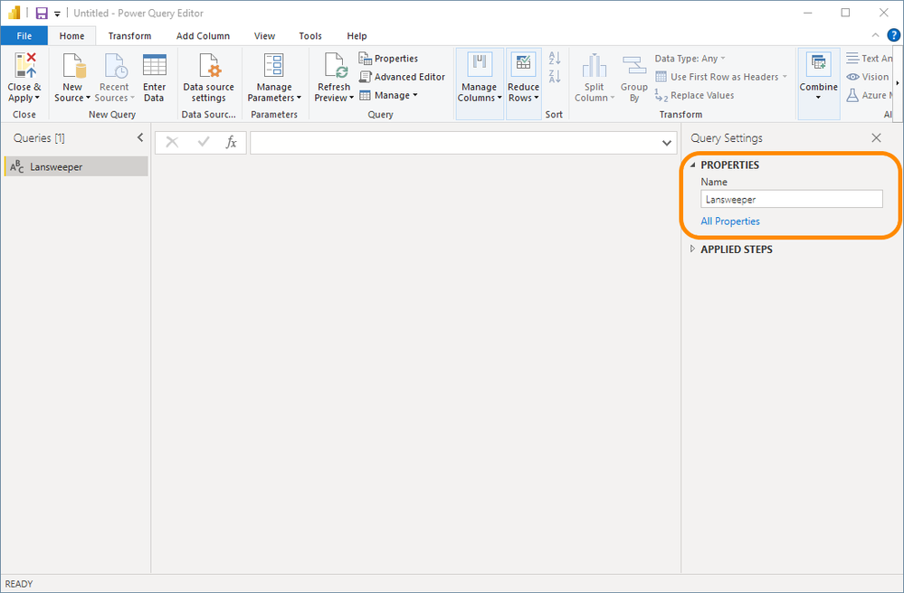Expand the Reduce Rows dropdown
The height and width of the screenshot is (593, 904).
click(x=523, y=92)
